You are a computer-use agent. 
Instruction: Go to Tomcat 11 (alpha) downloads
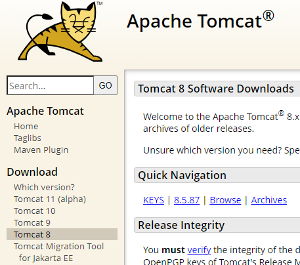click(50, 199)
